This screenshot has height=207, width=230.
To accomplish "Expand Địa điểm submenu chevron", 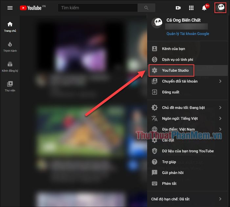I will (220, 129).
